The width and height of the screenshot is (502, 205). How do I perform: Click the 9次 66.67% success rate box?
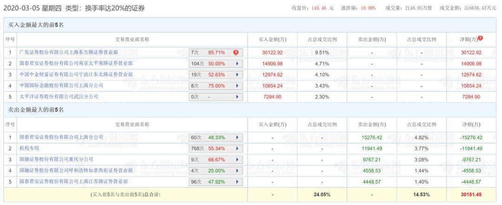(x=216, y=160)
